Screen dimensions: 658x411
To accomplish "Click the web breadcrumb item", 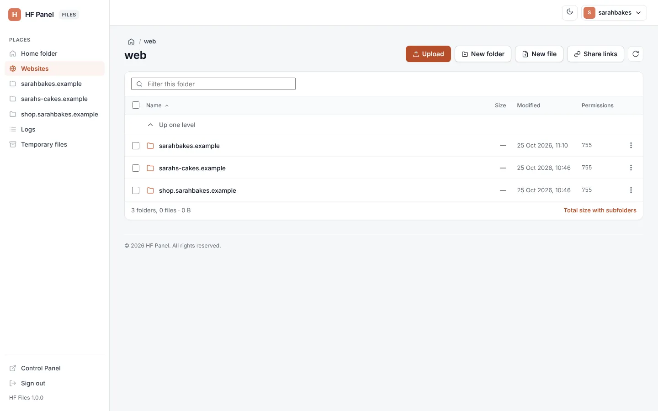I will pyautogui.click(x=150, y=42).
